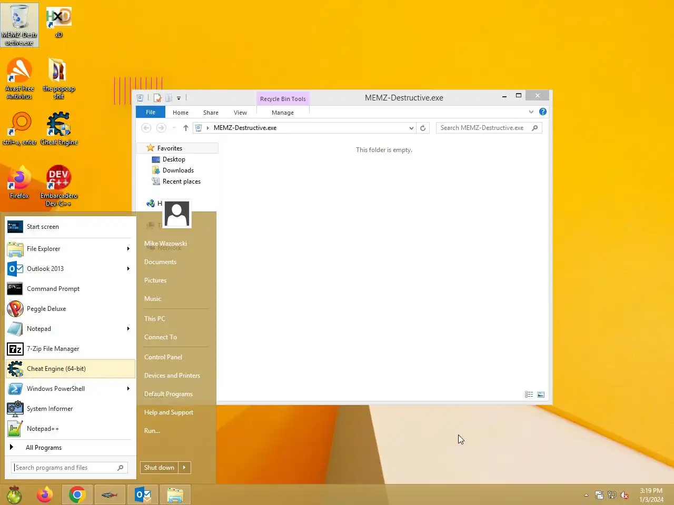The width and height of the screenshot is (674, 505).
Task: Switch to the Home ribbon tab
Action: pyautogui.click(x=181, y=113)
